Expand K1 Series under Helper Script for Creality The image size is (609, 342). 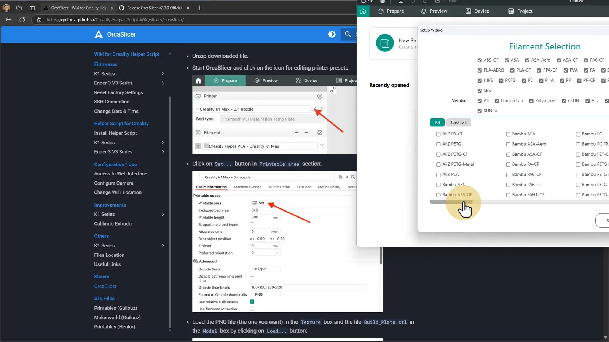point(163,143)
